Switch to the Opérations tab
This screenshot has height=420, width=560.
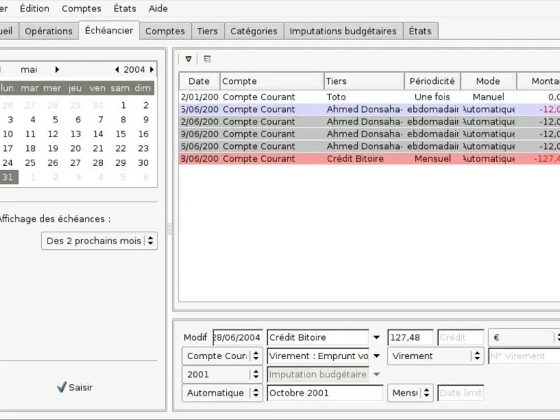48,31
